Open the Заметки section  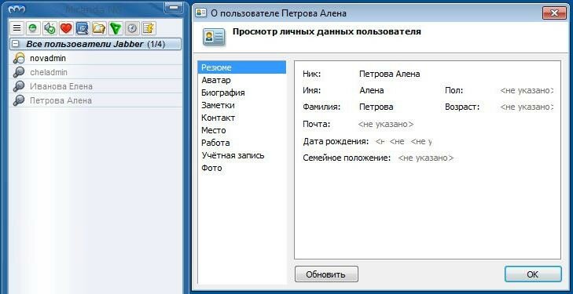click(x=242, y=105)
